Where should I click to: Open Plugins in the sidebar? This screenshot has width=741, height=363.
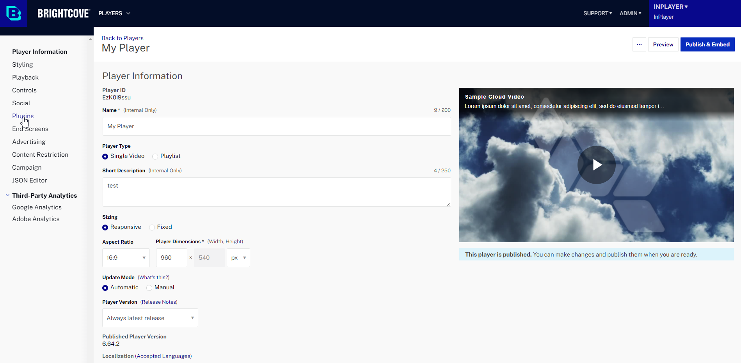point(23,116)
